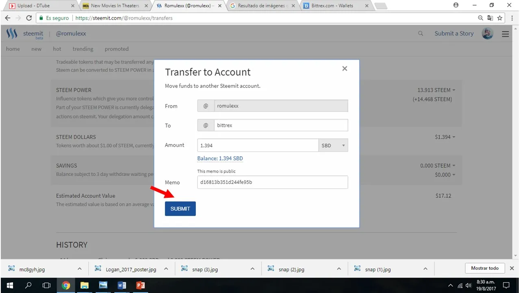Open options arrow for snap (1).jpg download
Image resolution: width=520 pixels, height=293 pixels.
pyautogui.click(x=425, y=269)
